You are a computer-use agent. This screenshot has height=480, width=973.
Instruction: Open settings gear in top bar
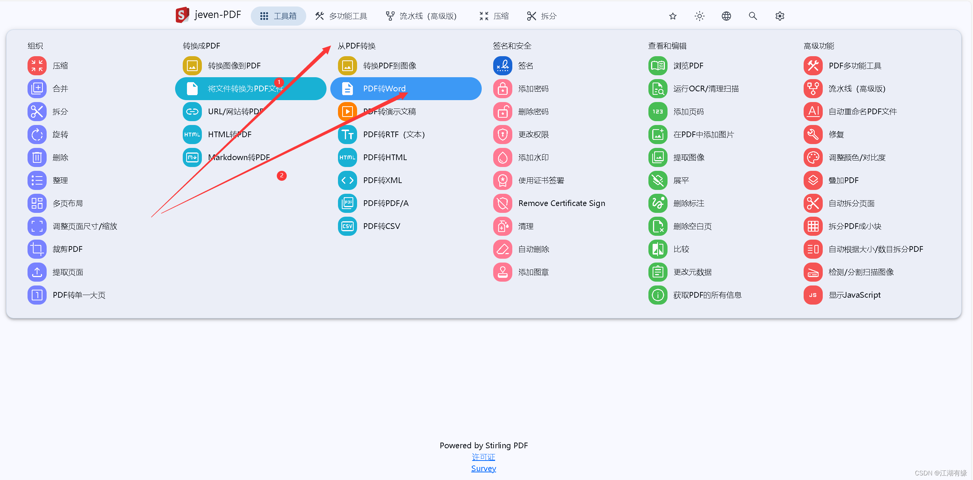click(x=780, y=16)
